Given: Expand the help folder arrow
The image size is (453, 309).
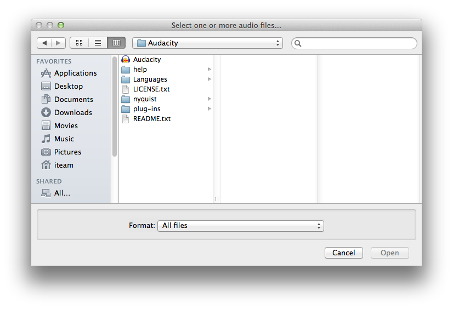Looking at the screenshot, I should point(209,69).
